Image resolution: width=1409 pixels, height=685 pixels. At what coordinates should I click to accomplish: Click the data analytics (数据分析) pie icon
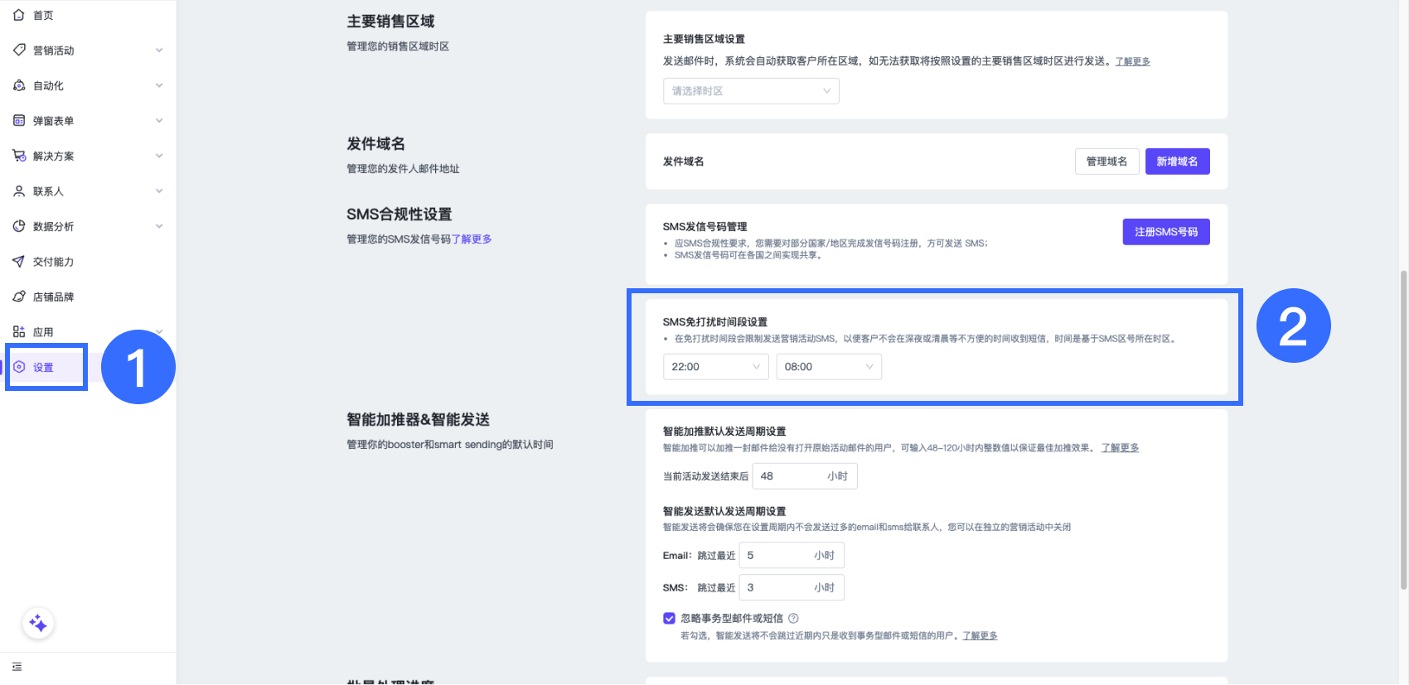[19, 226]
